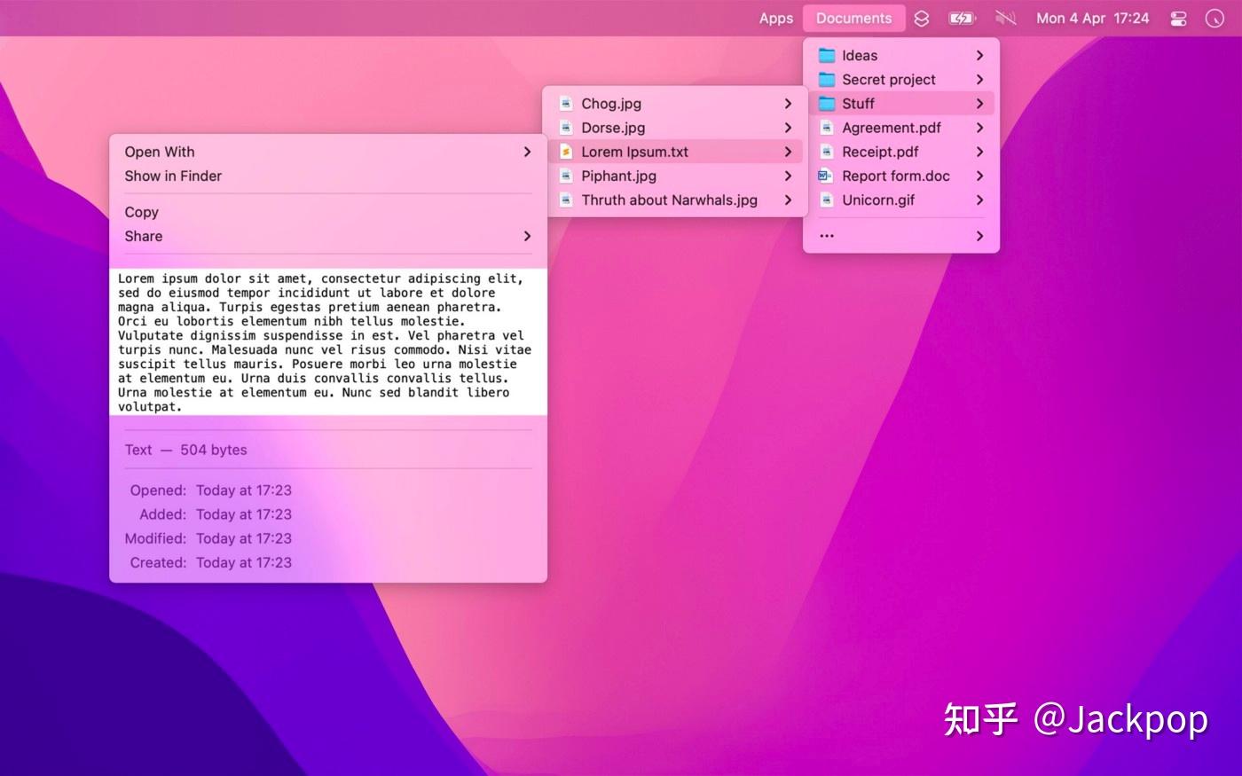
Task: Click the more items ellipsis entry
Action: coord(901,236)
